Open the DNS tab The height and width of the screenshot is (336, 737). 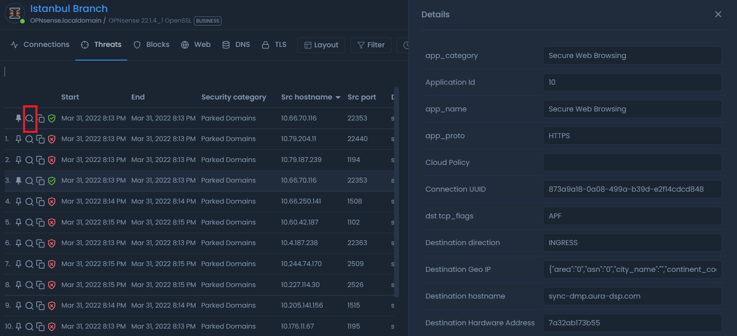[236, 45]
